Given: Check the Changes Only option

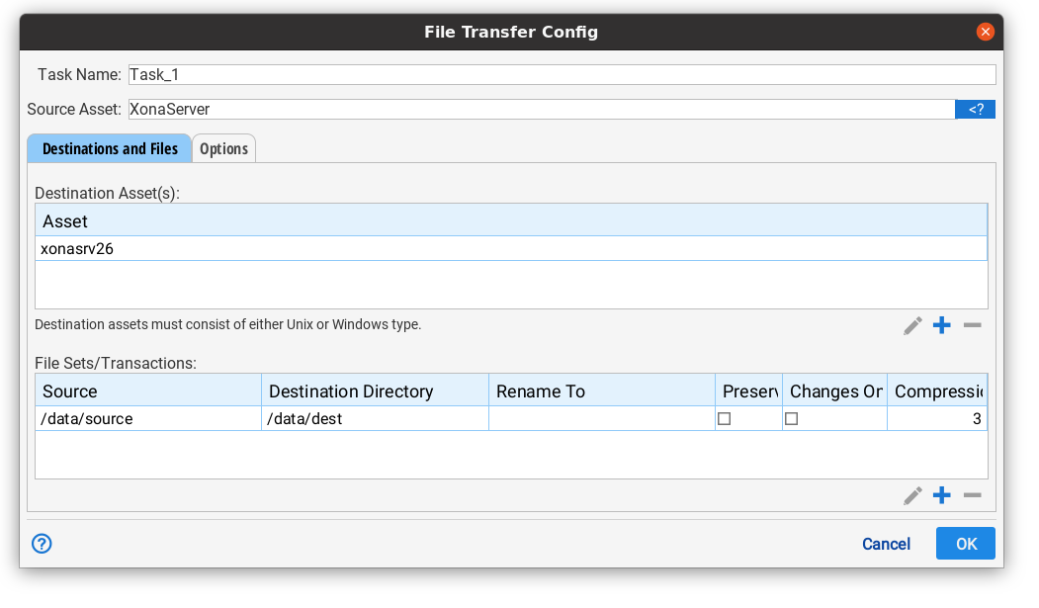Looking at the screenshot, I should pyautogui.click(x=790, y=418).
